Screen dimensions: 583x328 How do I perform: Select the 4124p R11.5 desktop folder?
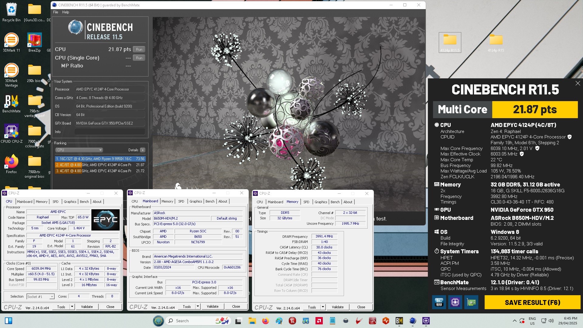[450, 43]
